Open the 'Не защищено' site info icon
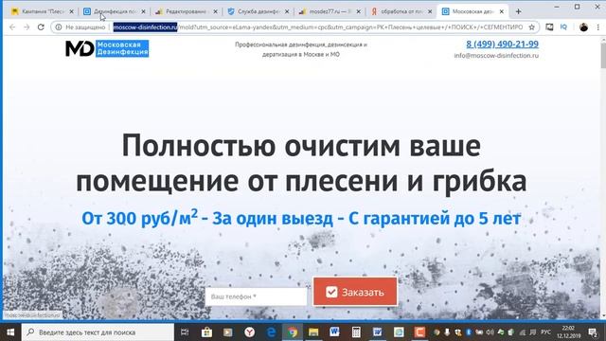The image size is (606, 341). click(x=59, y=27)
